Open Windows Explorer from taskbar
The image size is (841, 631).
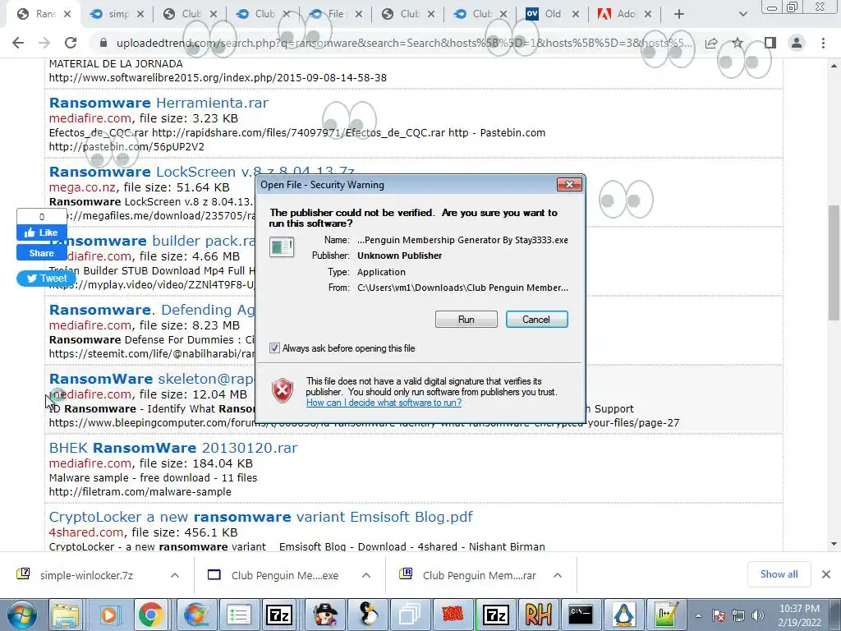(x=66, y=615)
